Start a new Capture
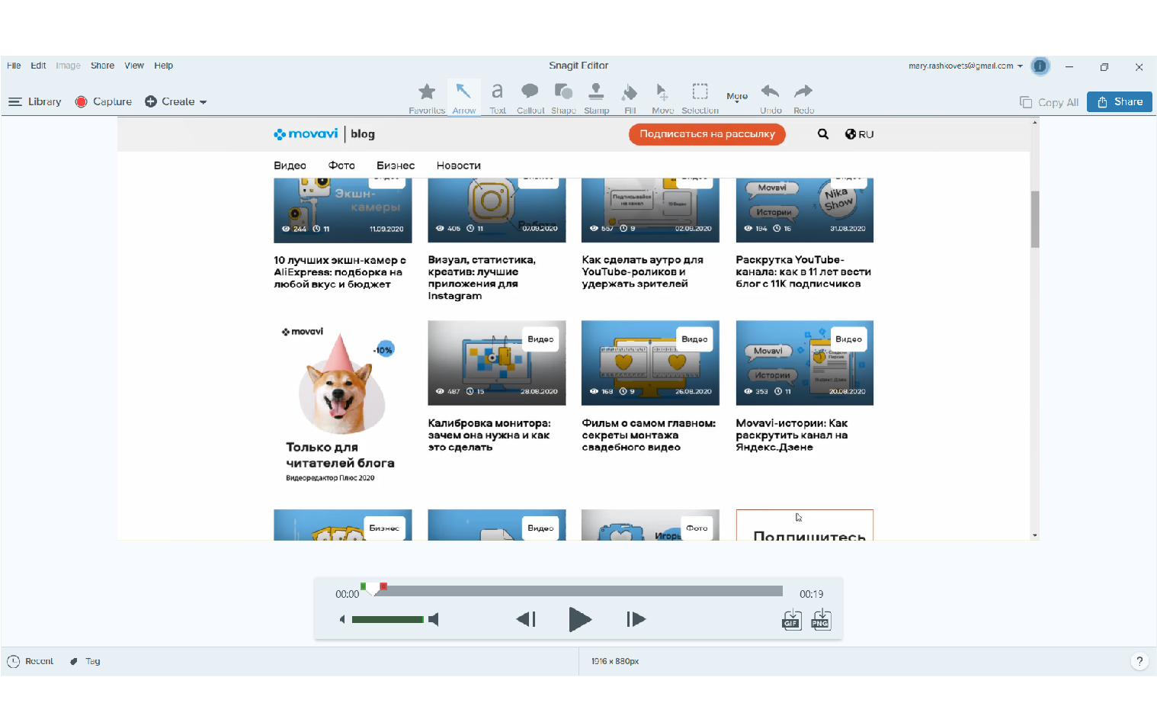Viewport: 1157px width, 716px height. click(104, 101)
